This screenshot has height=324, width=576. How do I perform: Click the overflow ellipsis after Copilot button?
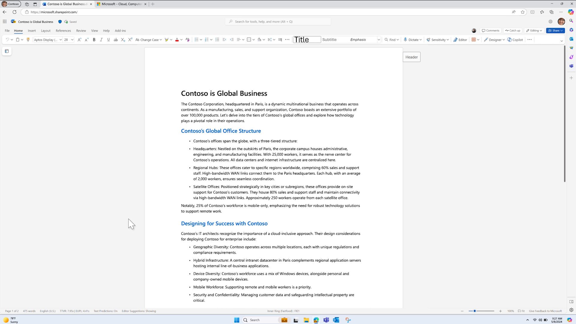529,40
